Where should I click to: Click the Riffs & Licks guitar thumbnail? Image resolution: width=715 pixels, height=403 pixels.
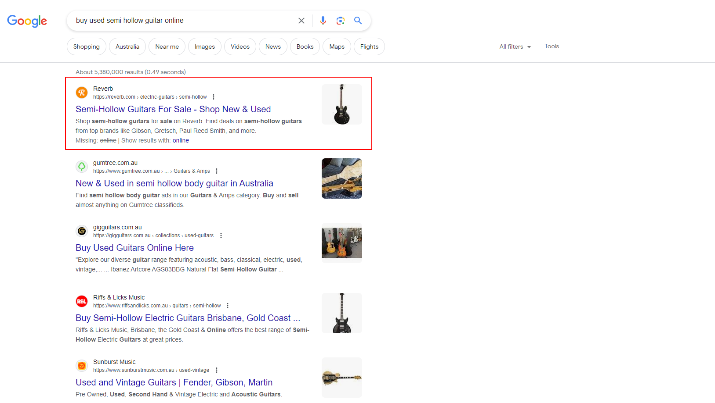(342, 313)
